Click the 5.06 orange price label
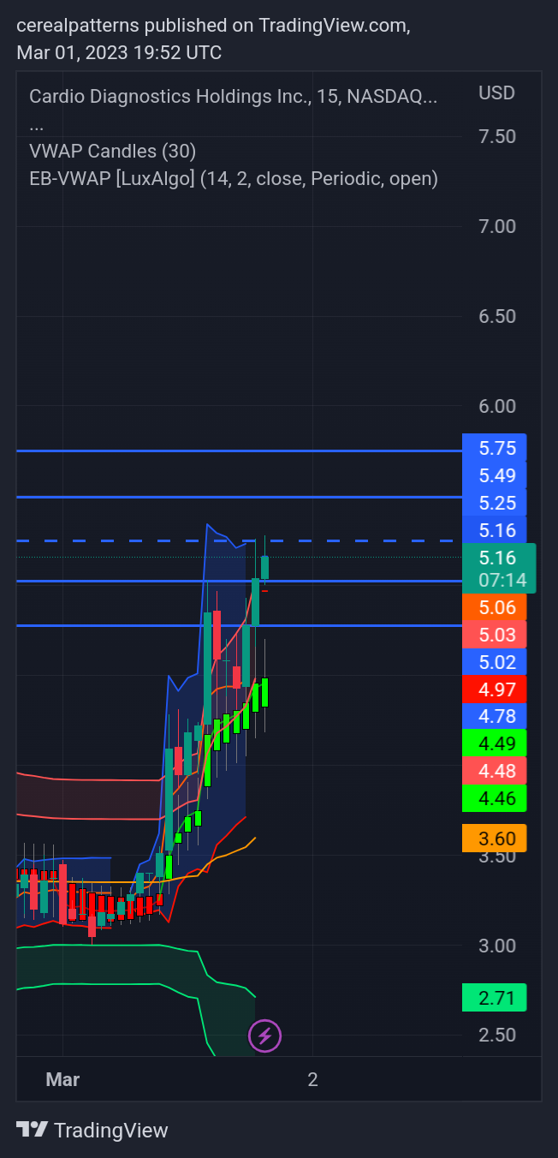 (494, 608)
